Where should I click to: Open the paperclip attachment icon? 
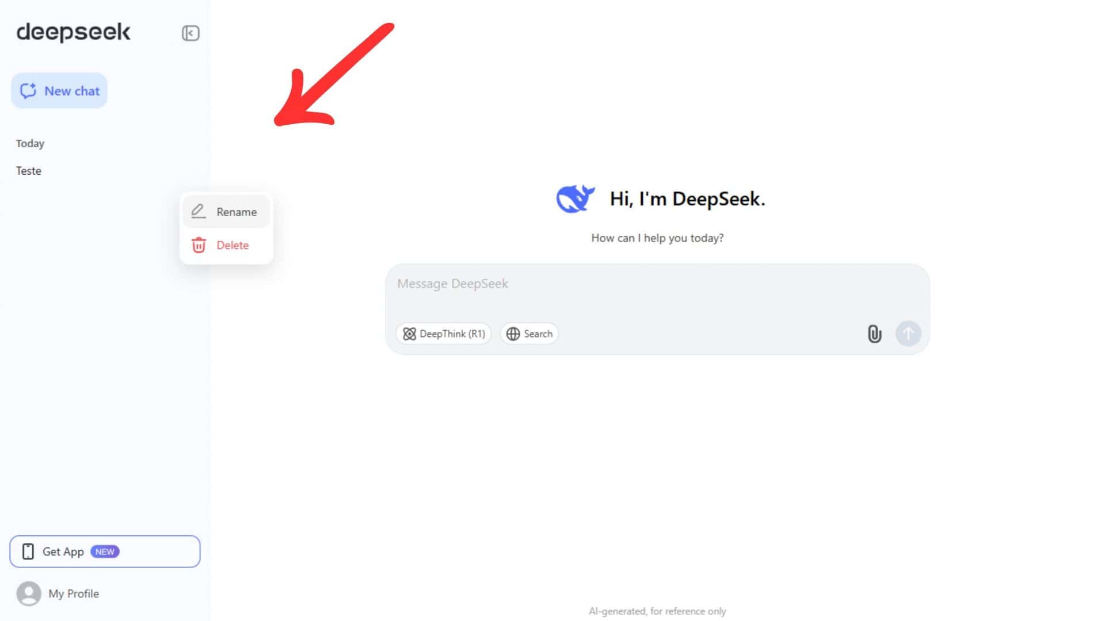click(x=874, y=333)
